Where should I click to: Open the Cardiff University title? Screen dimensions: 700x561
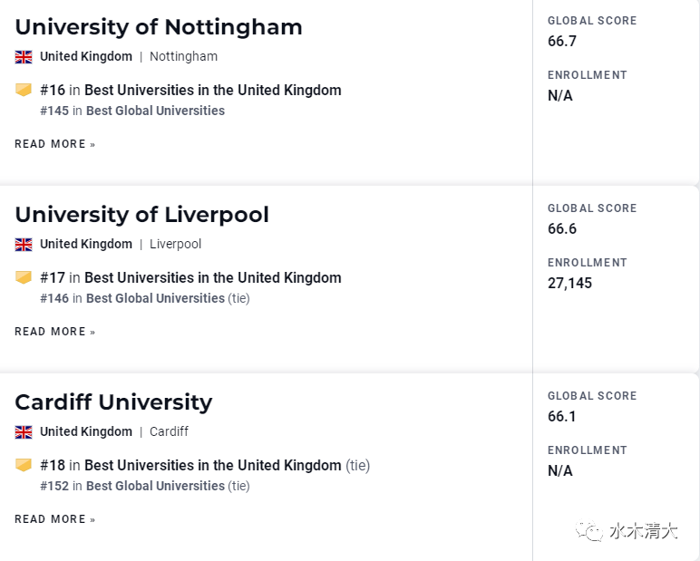coord(113,401)
